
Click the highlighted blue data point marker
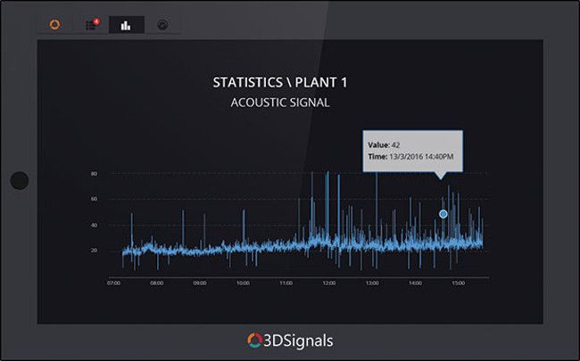(443, 214)
